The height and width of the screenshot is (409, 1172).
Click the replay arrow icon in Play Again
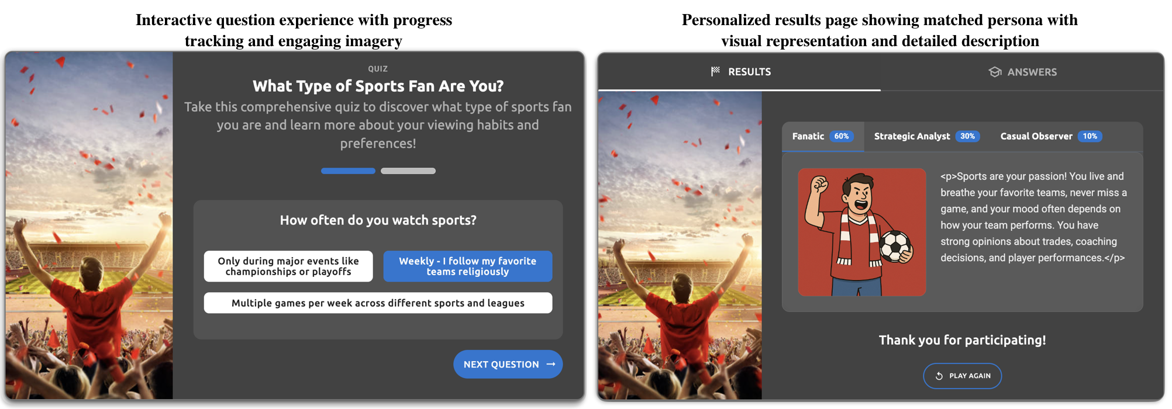939,376
